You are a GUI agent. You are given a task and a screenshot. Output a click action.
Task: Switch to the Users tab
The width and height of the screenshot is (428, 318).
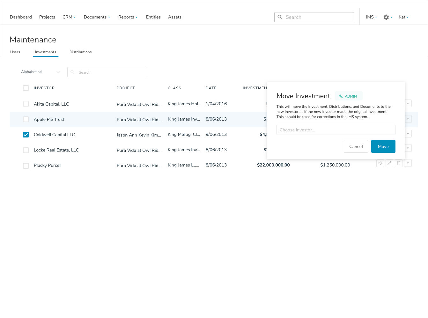pos(15,52)
